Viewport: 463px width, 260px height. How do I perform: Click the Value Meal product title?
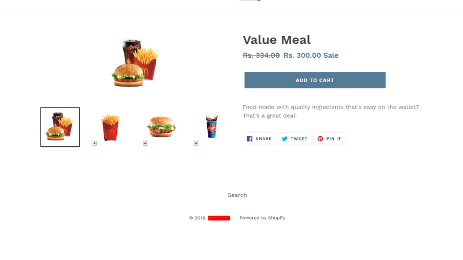click(277, 40)
